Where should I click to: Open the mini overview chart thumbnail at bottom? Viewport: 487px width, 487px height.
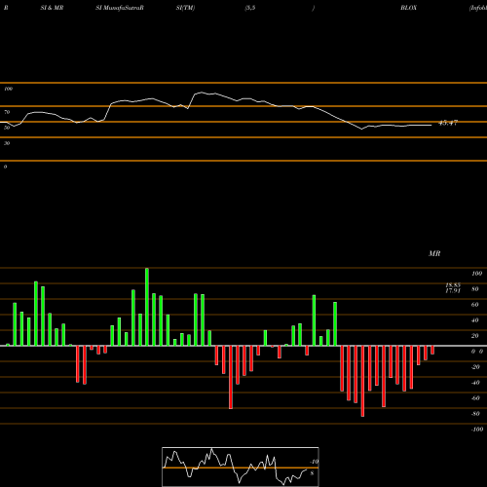click(x=241, y=467)
